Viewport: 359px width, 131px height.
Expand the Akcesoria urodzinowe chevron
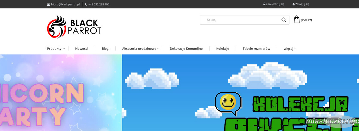158,49
